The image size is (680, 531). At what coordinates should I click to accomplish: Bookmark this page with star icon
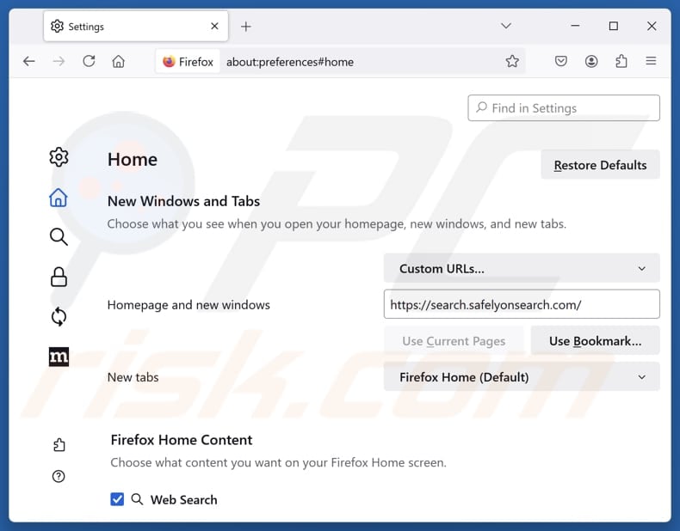click(x=512, y=61)
